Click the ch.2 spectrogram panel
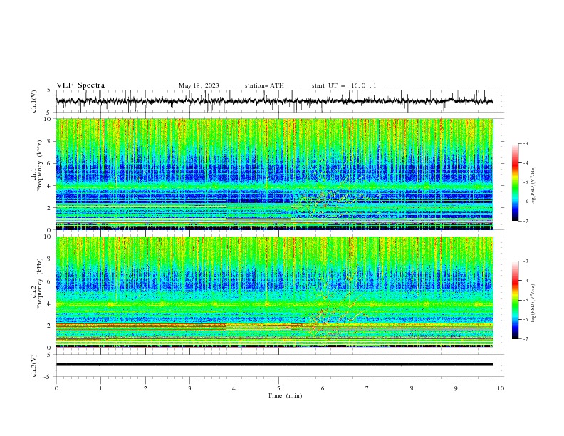Screen dimensions: 564x436 [x=275, y=292]
